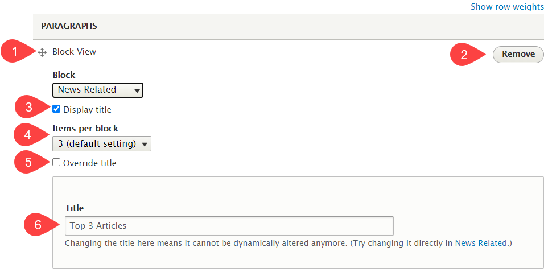Viewport: 548px width, 272px height.
Task: Expand the Items per block dropdown
Action: point(101,143)
